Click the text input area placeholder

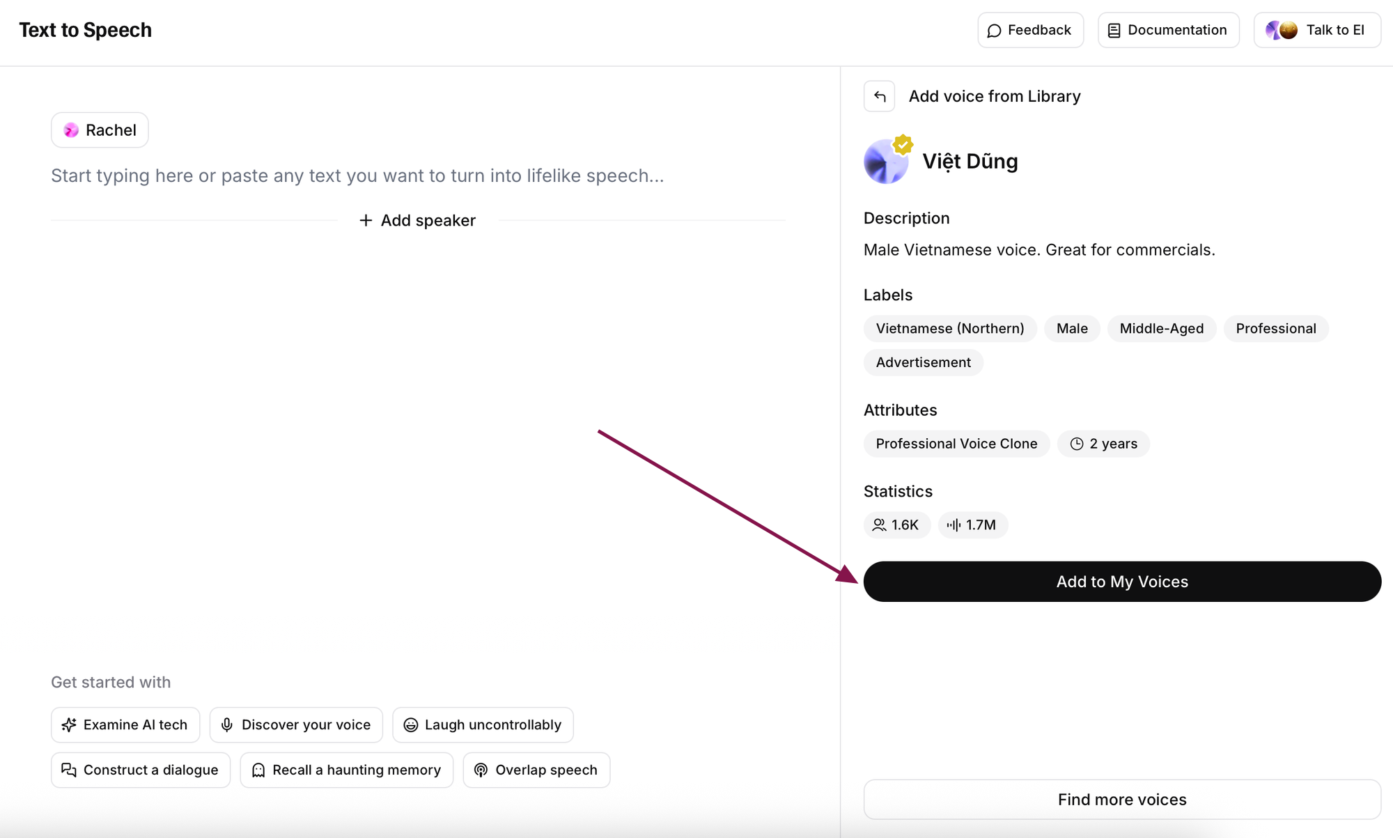point(357,176)
